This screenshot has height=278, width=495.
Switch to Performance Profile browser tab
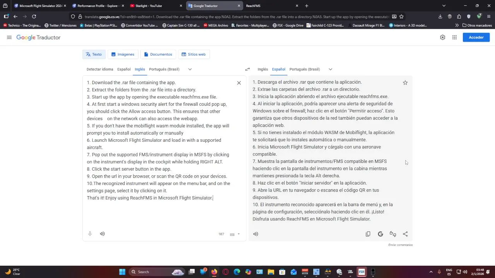97,6
